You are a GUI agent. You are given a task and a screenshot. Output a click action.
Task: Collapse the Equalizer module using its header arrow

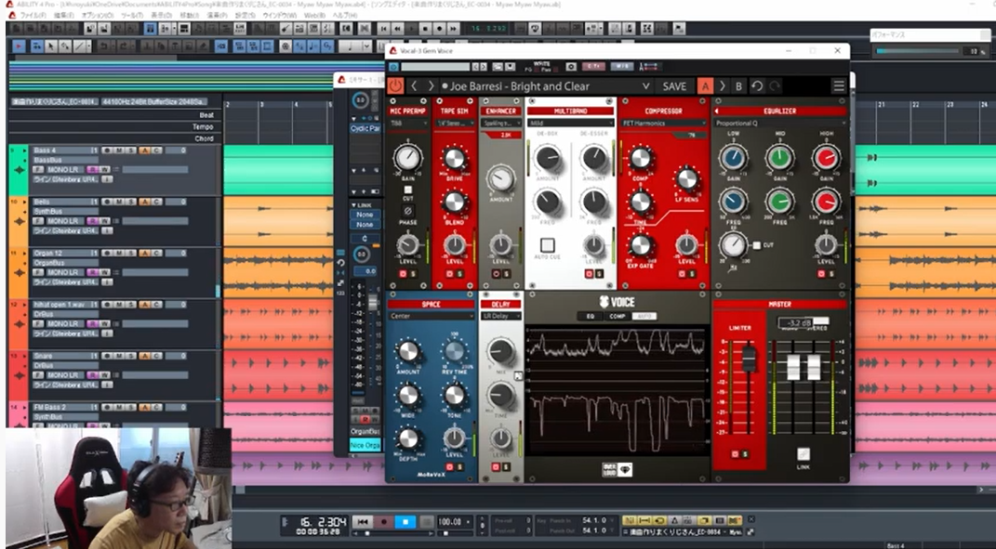[717, 111]
